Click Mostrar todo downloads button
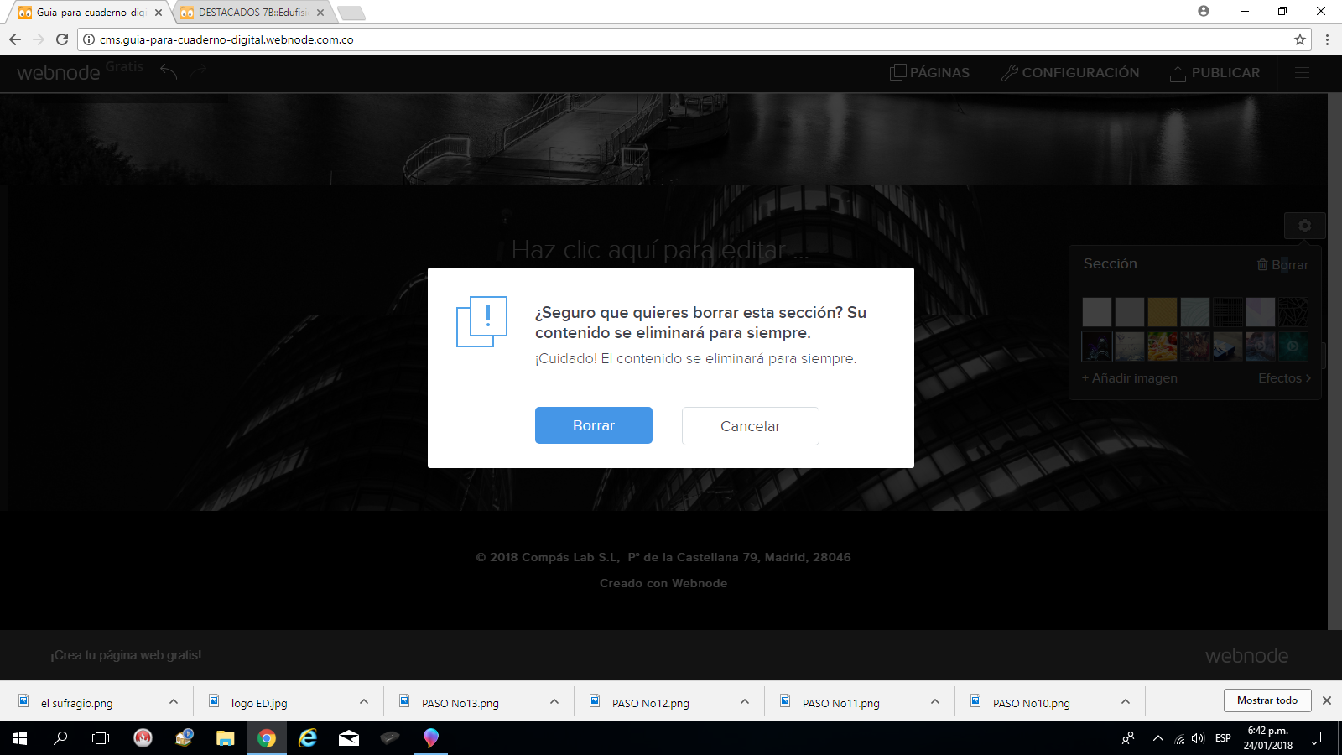 point(1267,700)
